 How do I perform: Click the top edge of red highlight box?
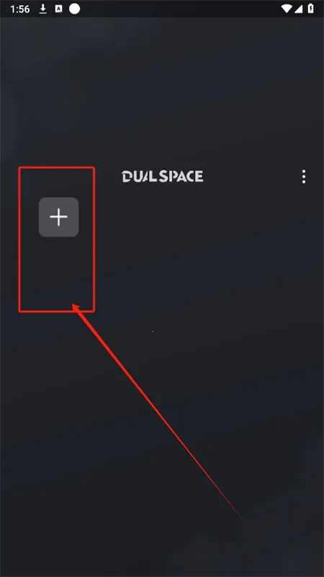coord(57,168)
